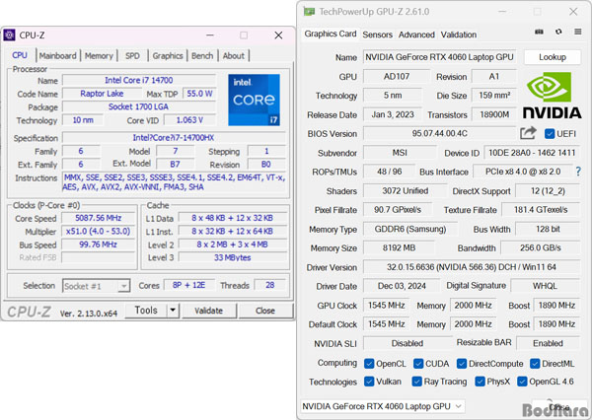Open the Tools dropdown arrow in CPU-Z
The image size is (592, 420).
[x=173, y=311]
